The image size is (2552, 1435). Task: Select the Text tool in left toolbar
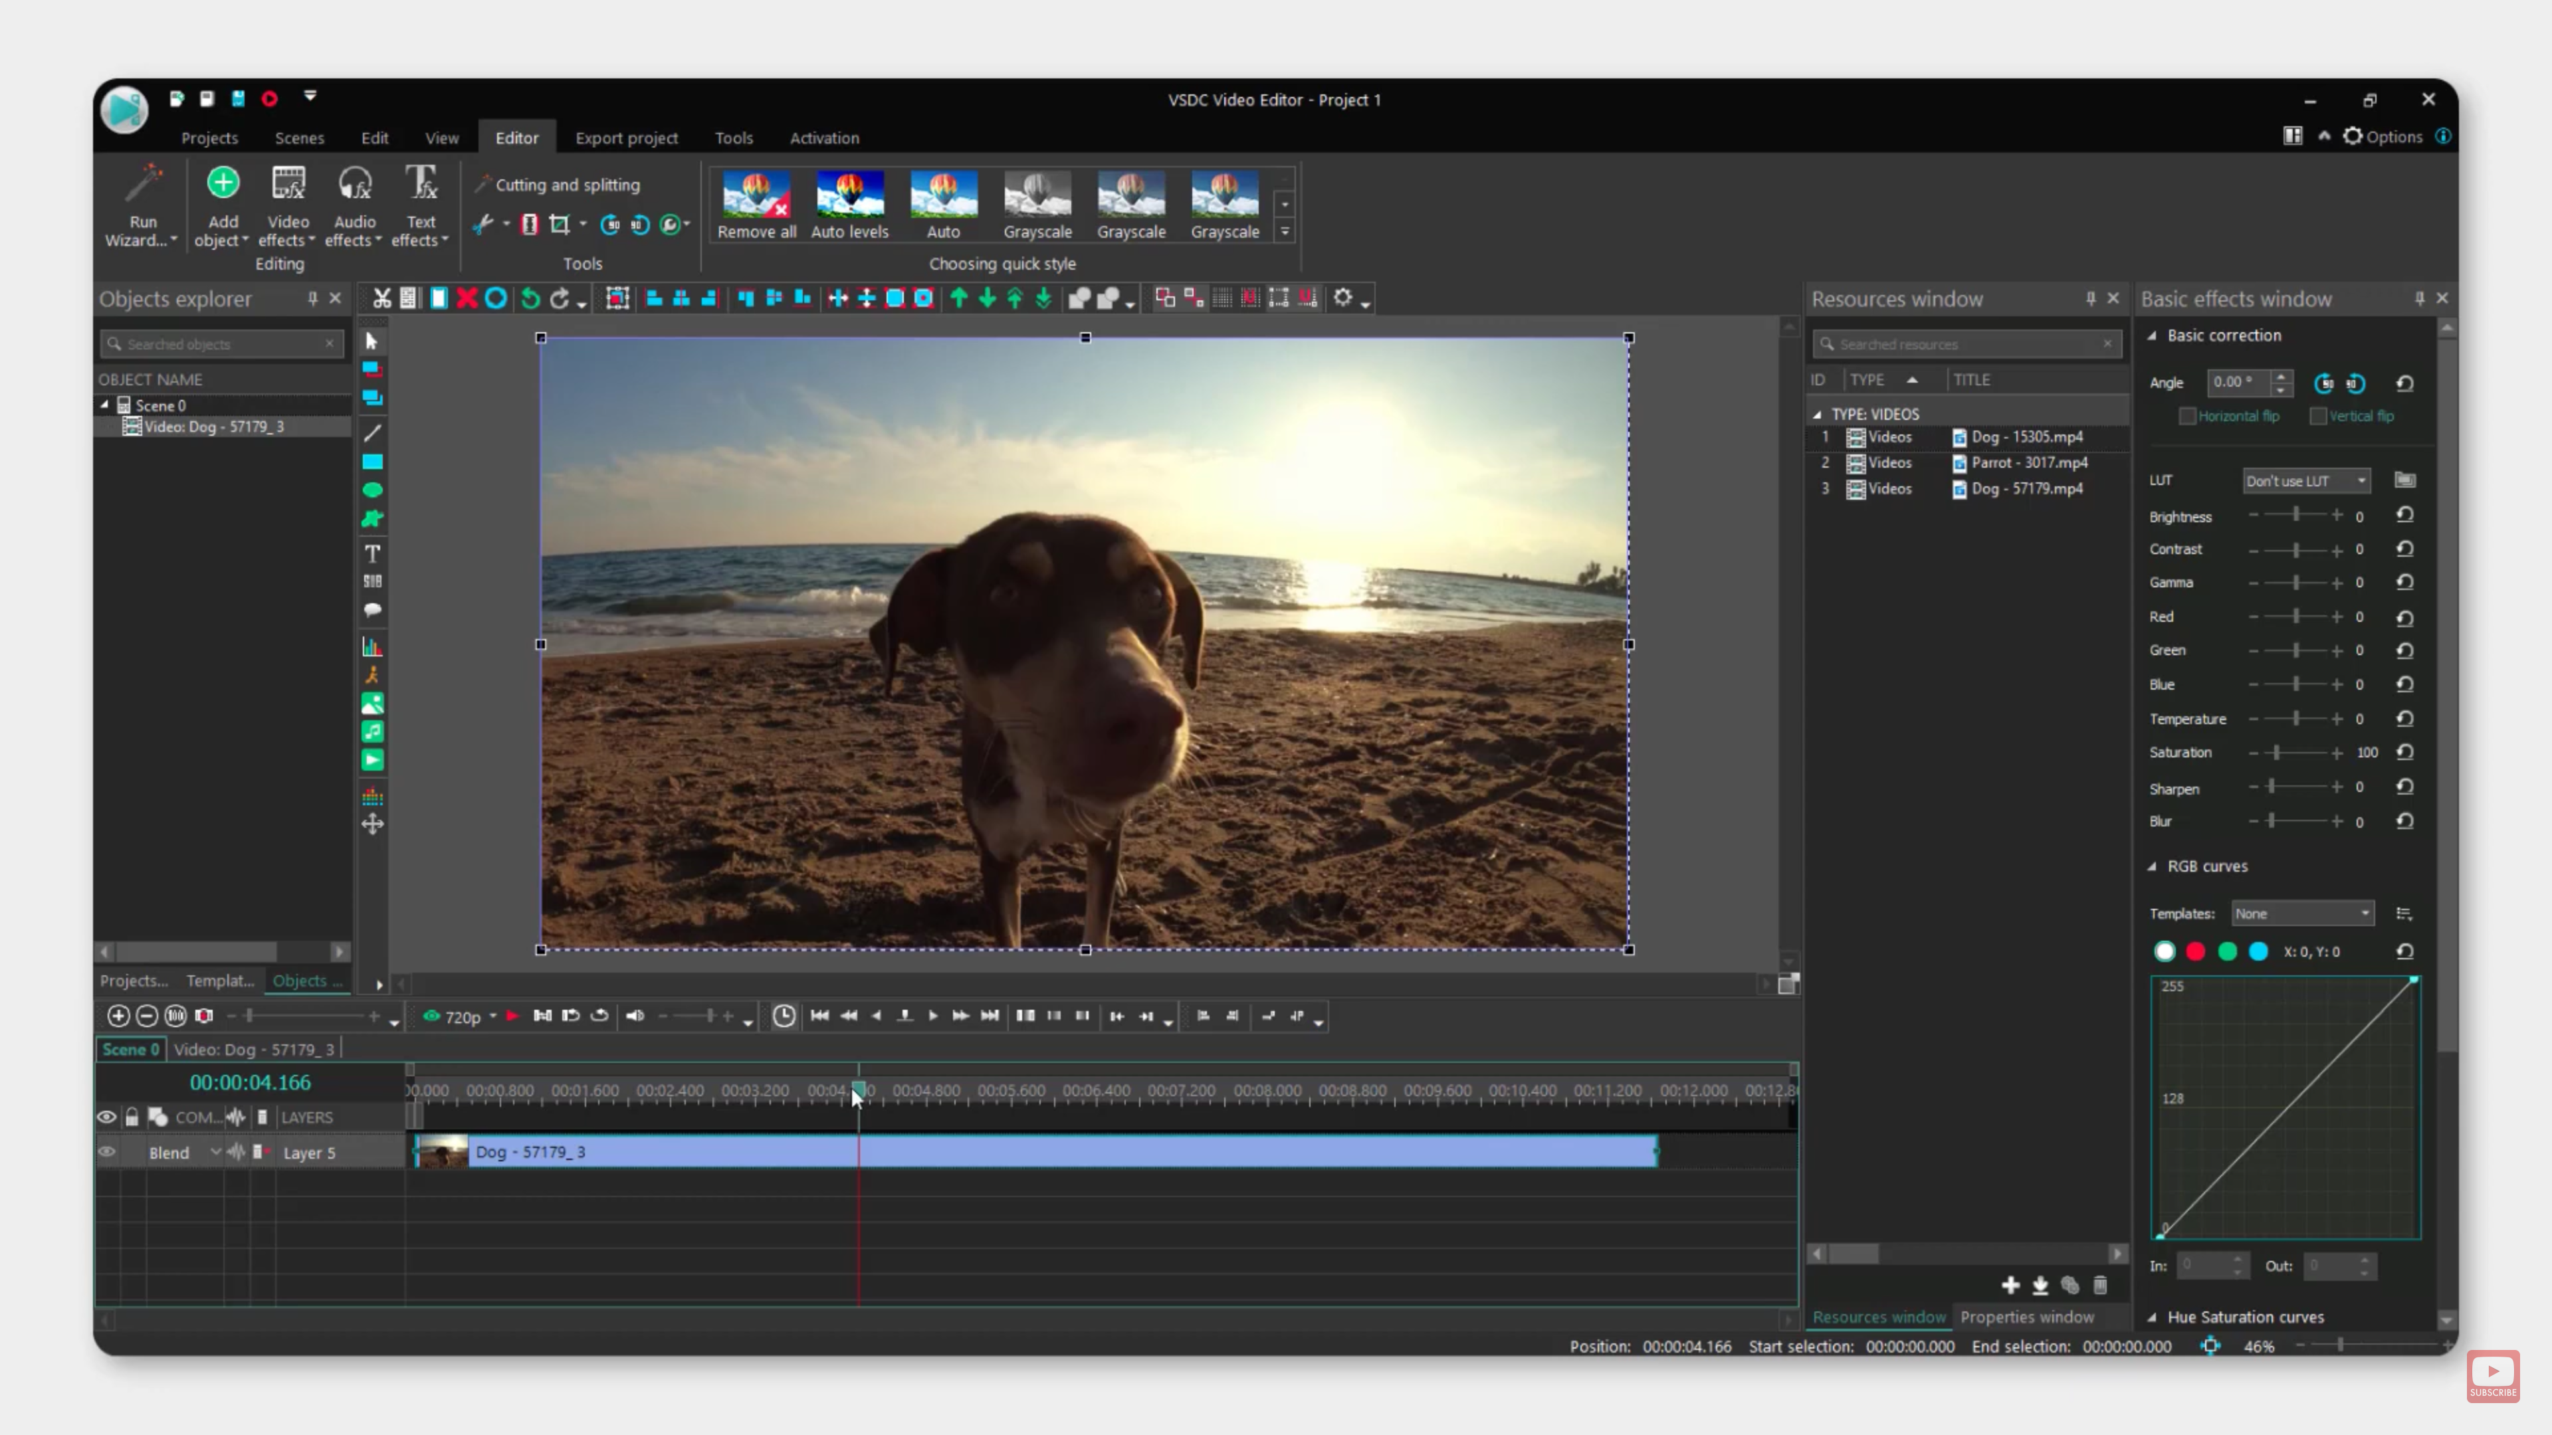tap(372, 553)
